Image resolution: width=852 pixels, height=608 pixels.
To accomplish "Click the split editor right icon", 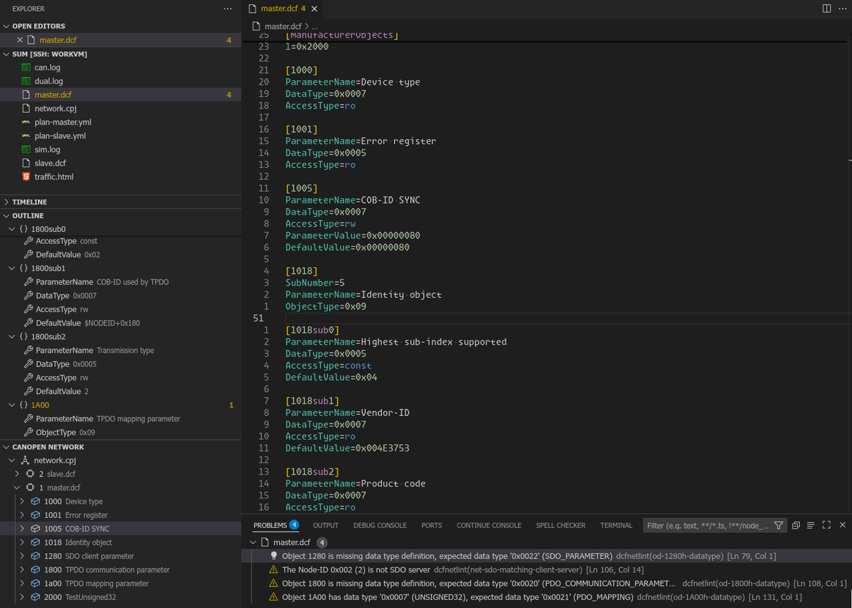I will (x=826, y=8).
